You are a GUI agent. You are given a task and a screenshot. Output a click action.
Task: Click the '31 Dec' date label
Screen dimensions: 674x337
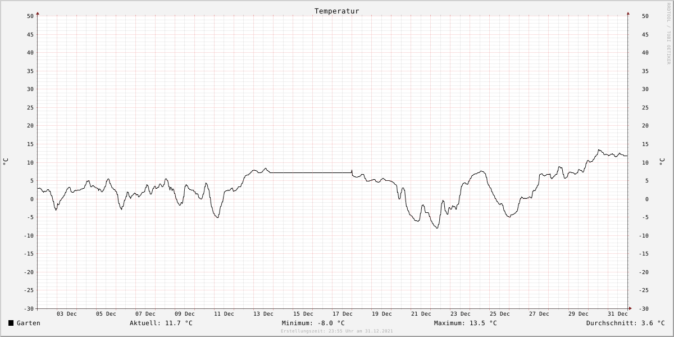[618, 314]
